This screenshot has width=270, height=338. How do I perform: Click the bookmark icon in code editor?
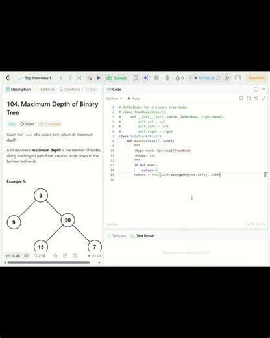(x=241, y=98)
